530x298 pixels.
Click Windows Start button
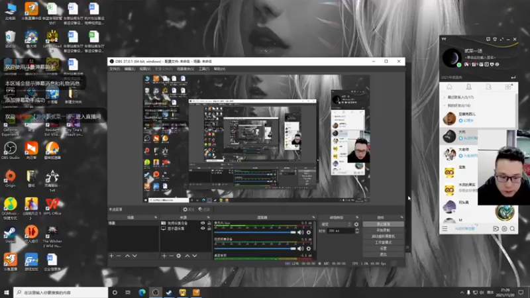tap(7, 292)
